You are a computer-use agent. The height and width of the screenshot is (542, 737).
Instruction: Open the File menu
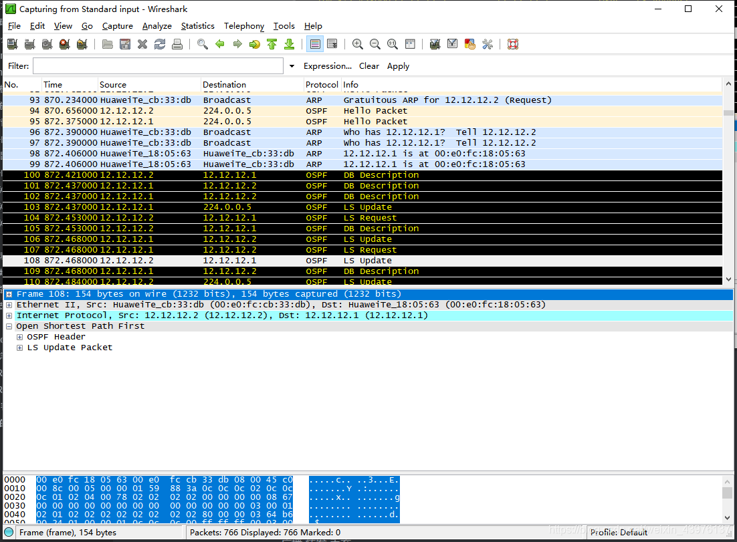(14, 26)
